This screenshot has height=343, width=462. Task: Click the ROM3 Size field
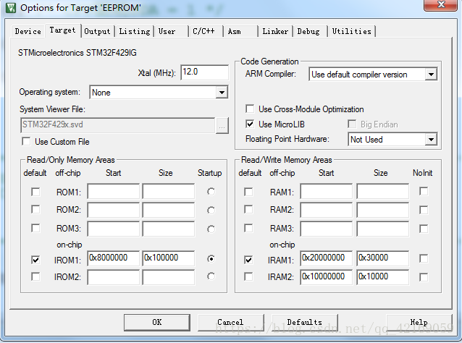[x=168, y=229]
